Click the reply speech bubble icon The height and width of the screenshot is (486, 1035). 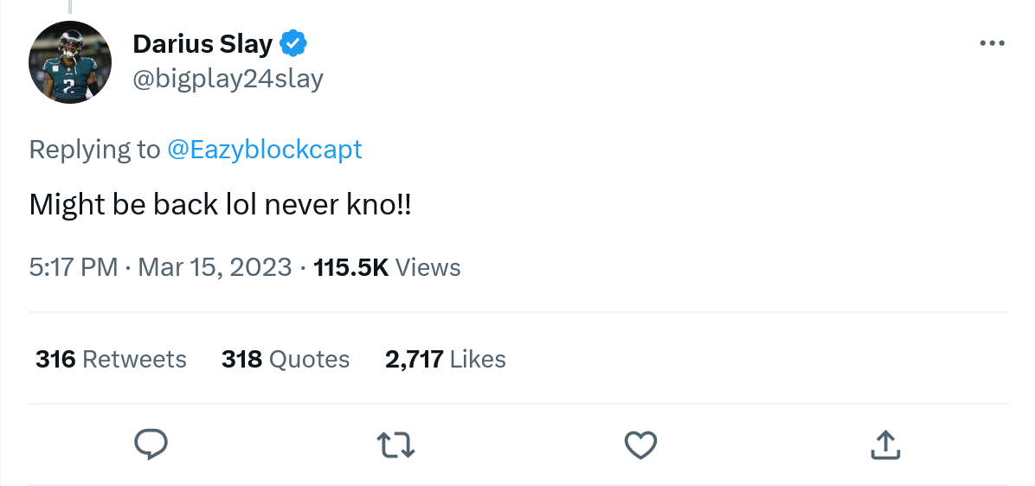pyautogui.click(x=151, y=444)
